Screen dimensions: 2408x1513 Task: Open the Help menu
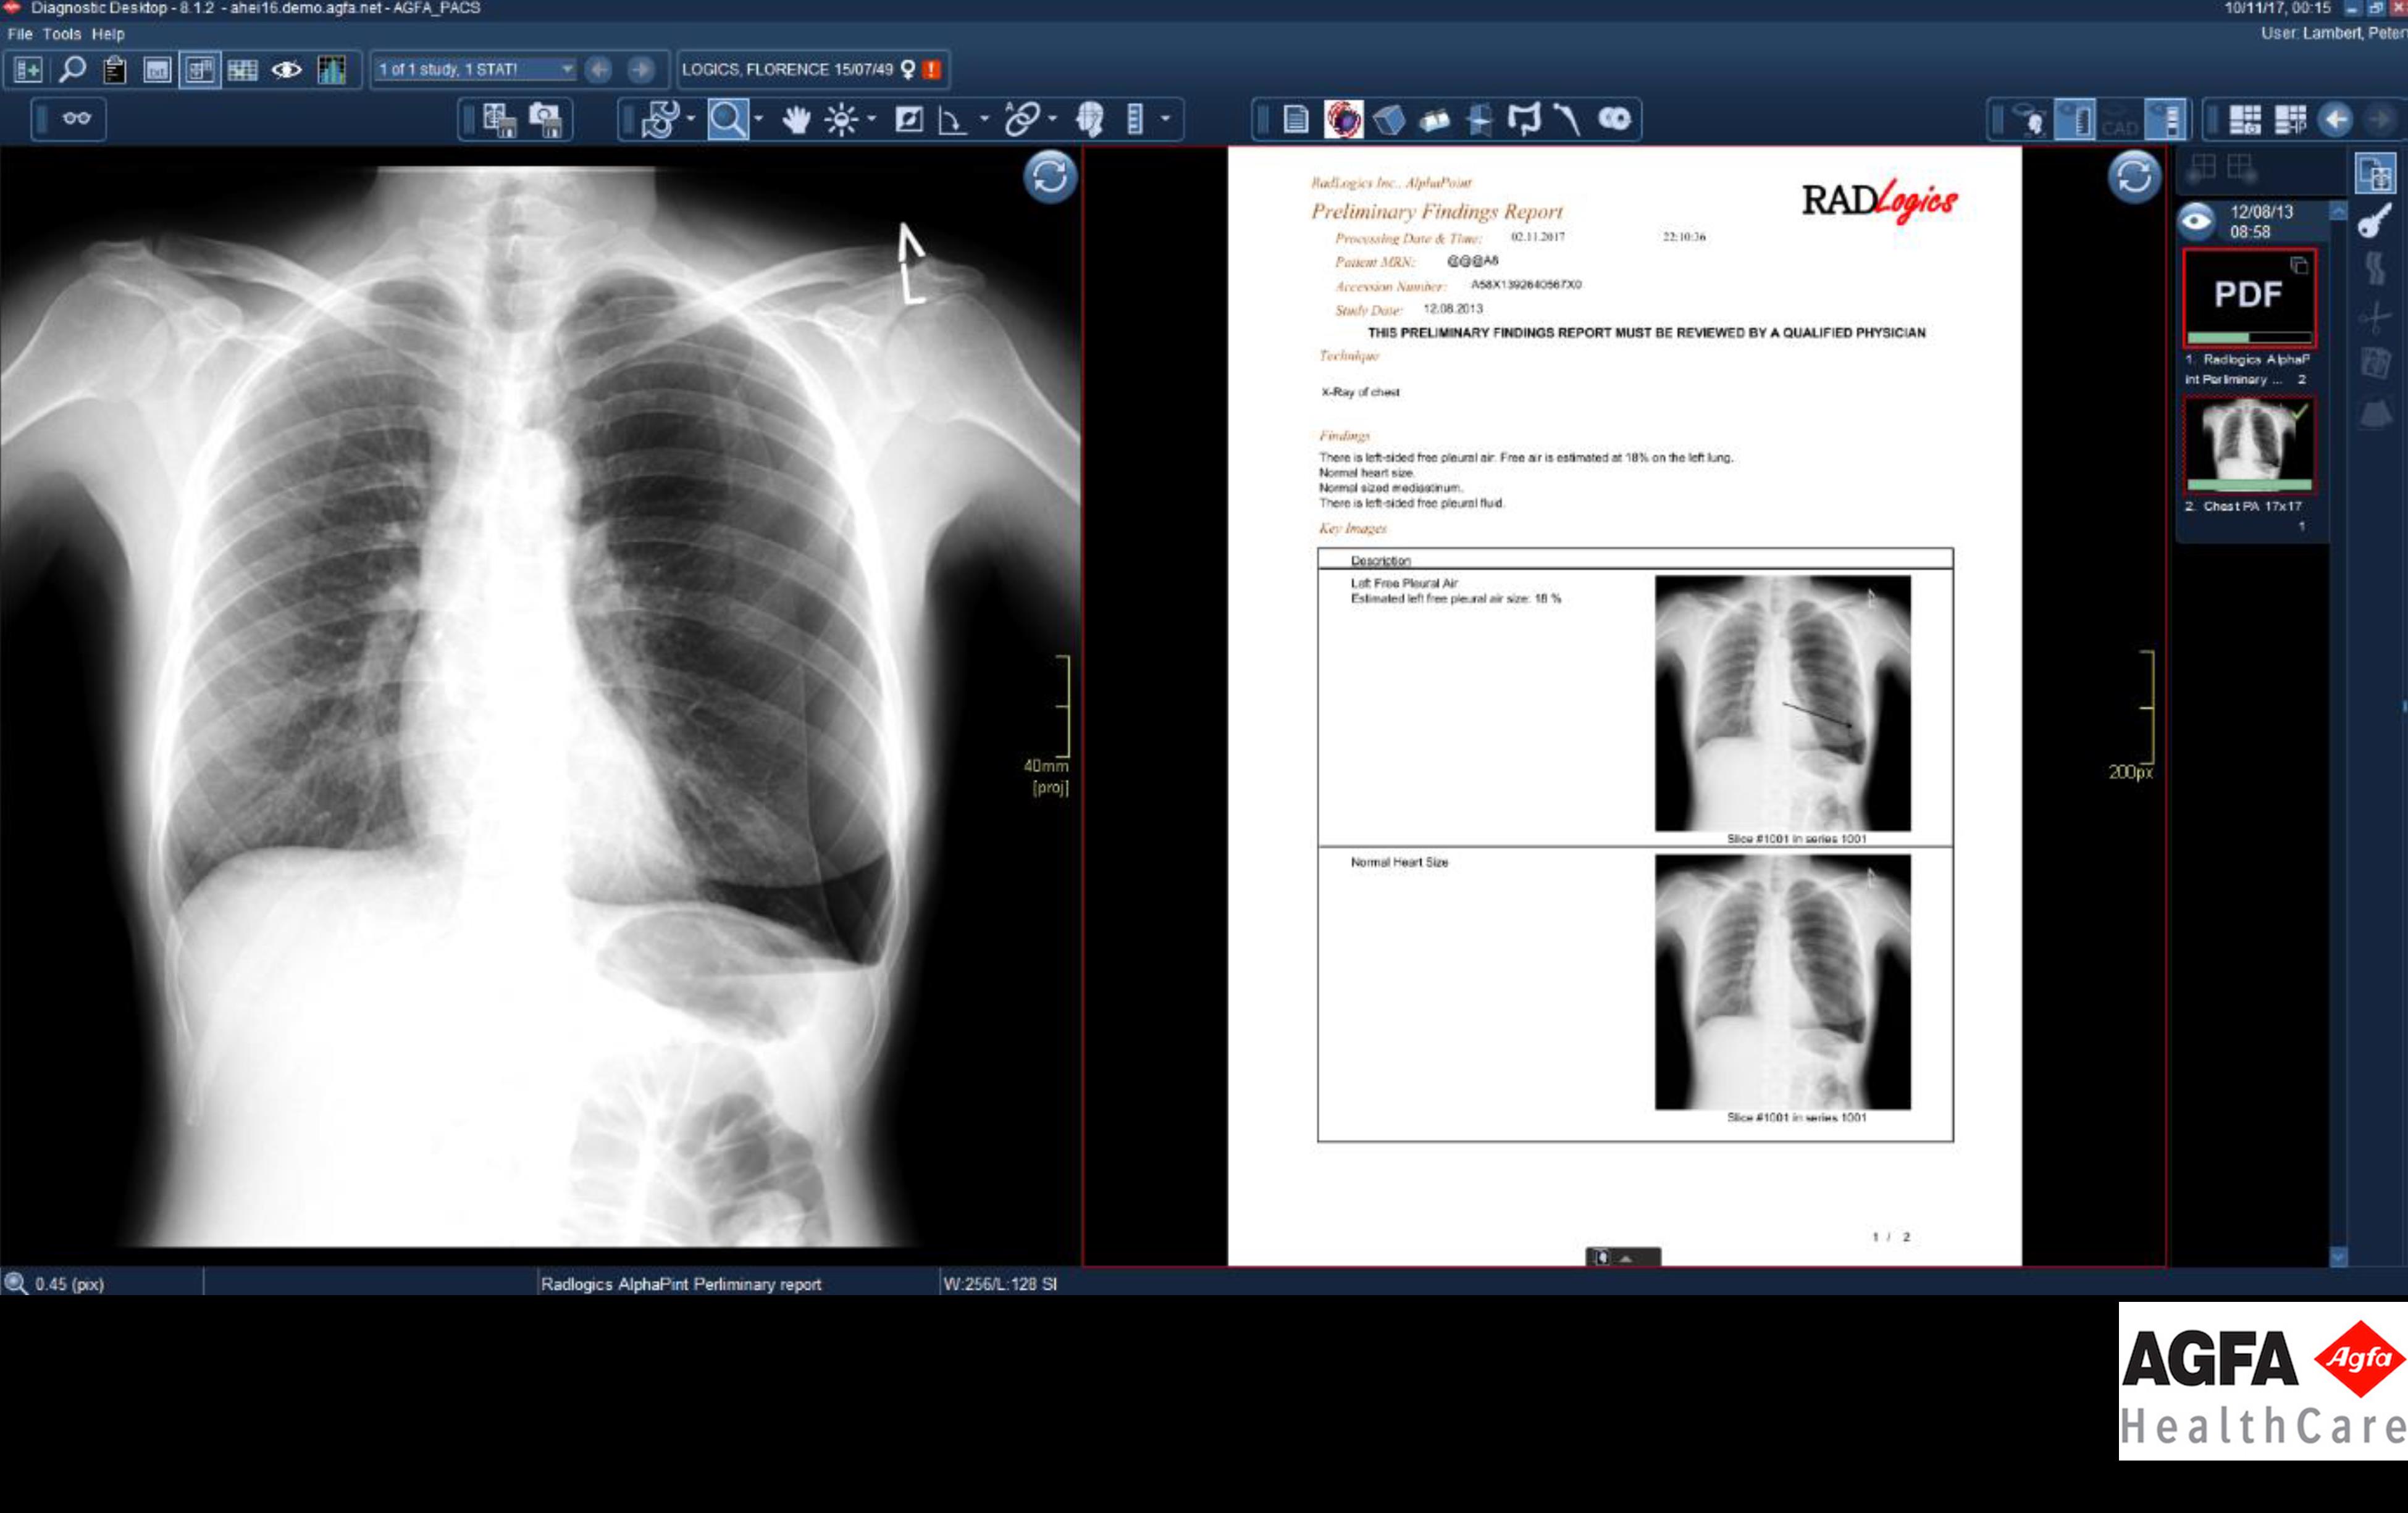108,34
